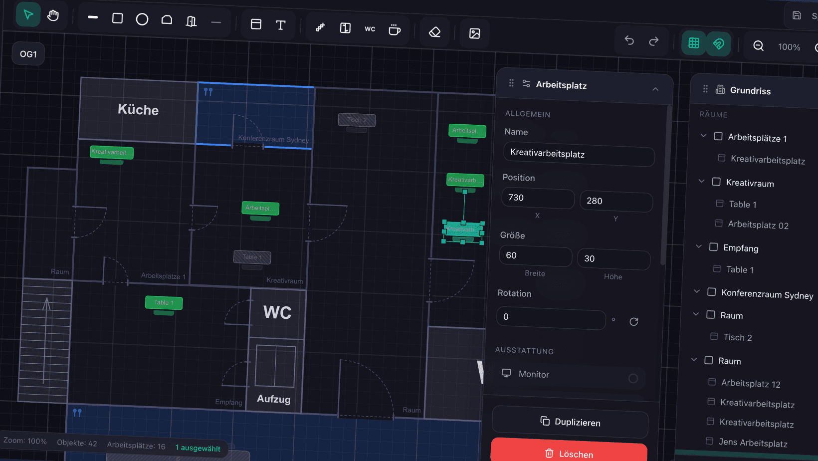Select Jens Arbeitsplatz in room list
This screenshot has width=818, height=461.
point(753,443)
